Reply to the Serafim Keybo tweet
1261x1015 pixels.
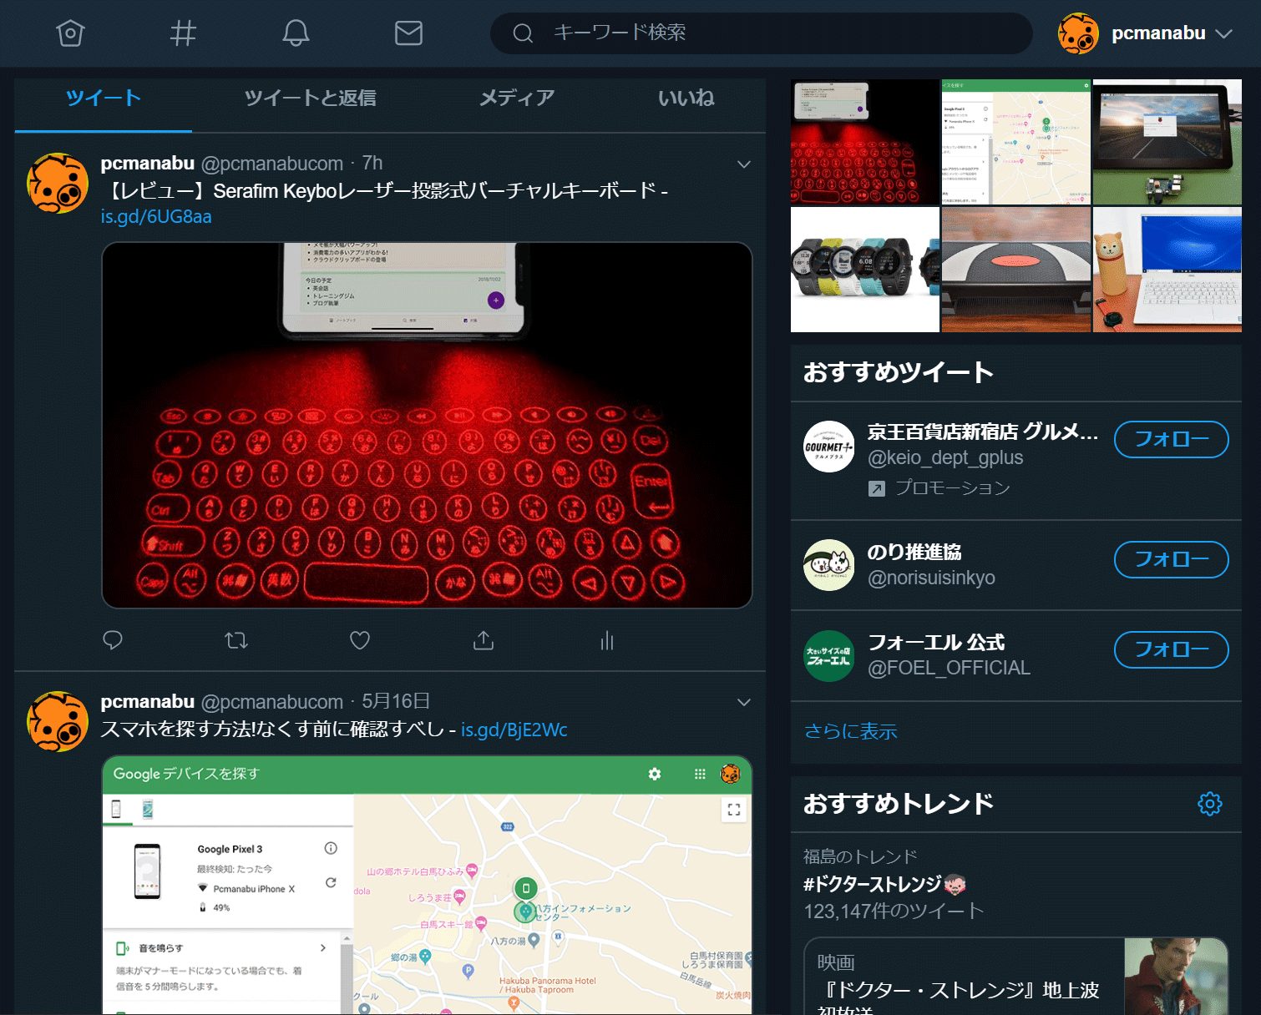pyautogui.click(x=113, y=640)
